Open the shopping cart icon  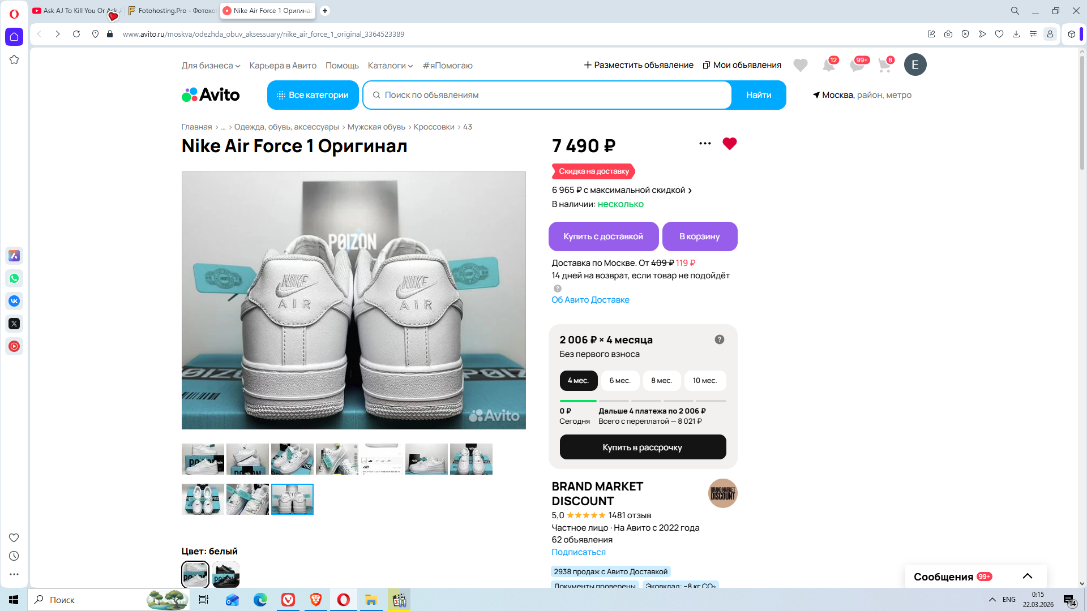tap(884, 66)
